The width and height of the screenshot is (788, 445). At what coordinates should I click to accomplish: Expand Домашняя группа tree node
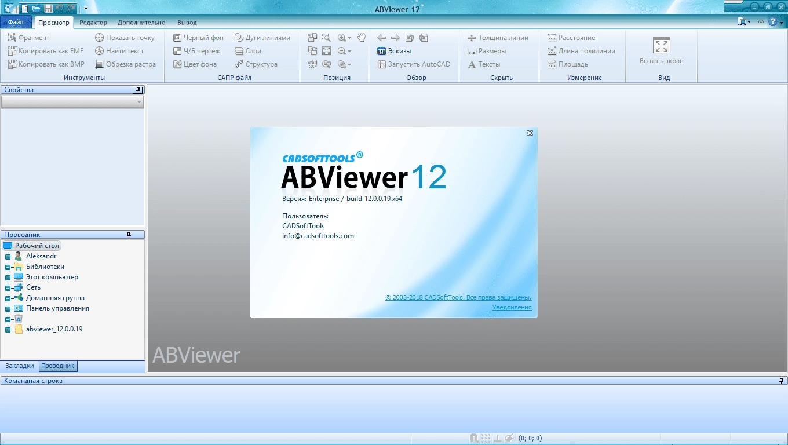pos(8,298)
